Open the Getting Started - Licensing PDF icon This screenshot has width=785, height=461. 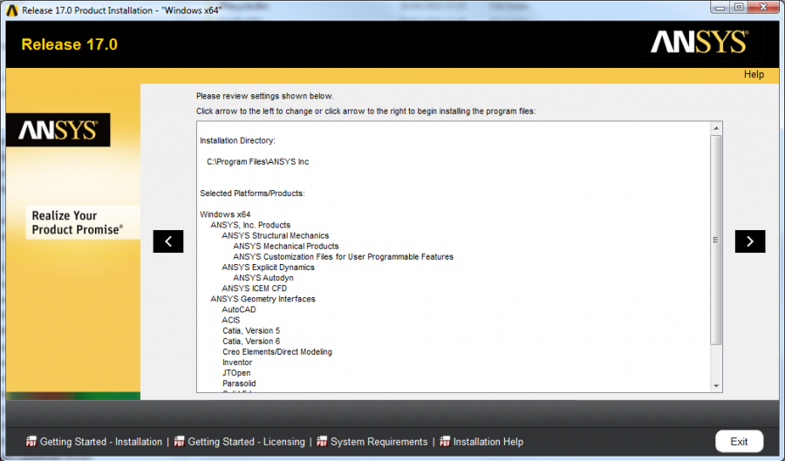coord(179,441)
